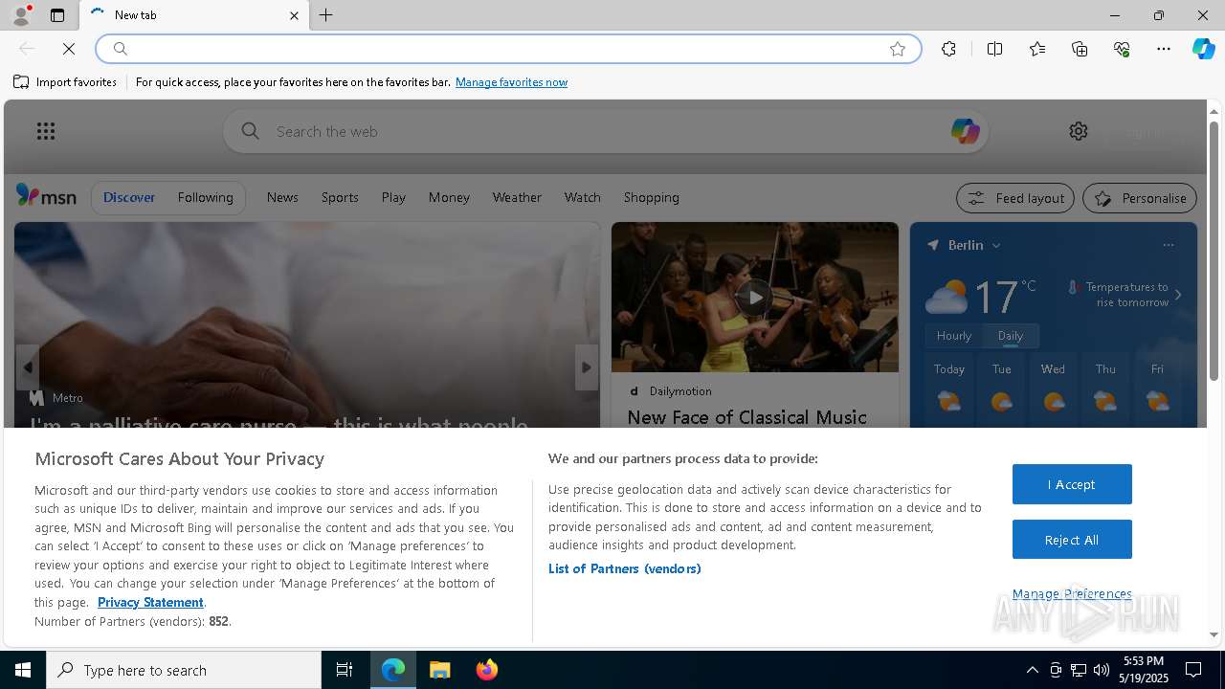Click Import favorites
This screenshot has width=1225, height=689.
coord(65,82)
